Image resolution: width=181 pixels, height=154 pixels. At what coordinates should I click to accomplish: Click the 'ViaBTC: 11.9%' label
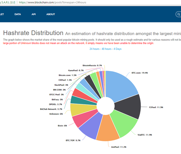145,135
